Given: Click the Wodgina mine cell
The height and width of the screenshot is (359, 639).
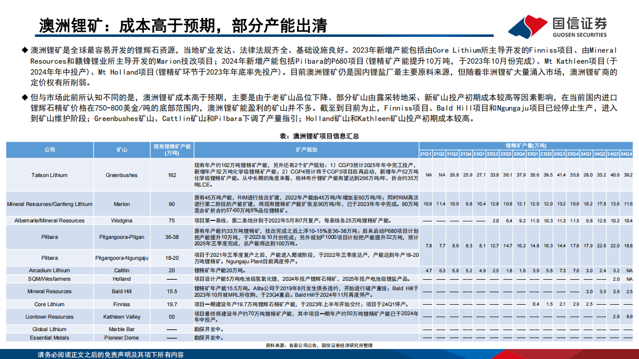Looking at the screenshot, I should coord(121,220).
